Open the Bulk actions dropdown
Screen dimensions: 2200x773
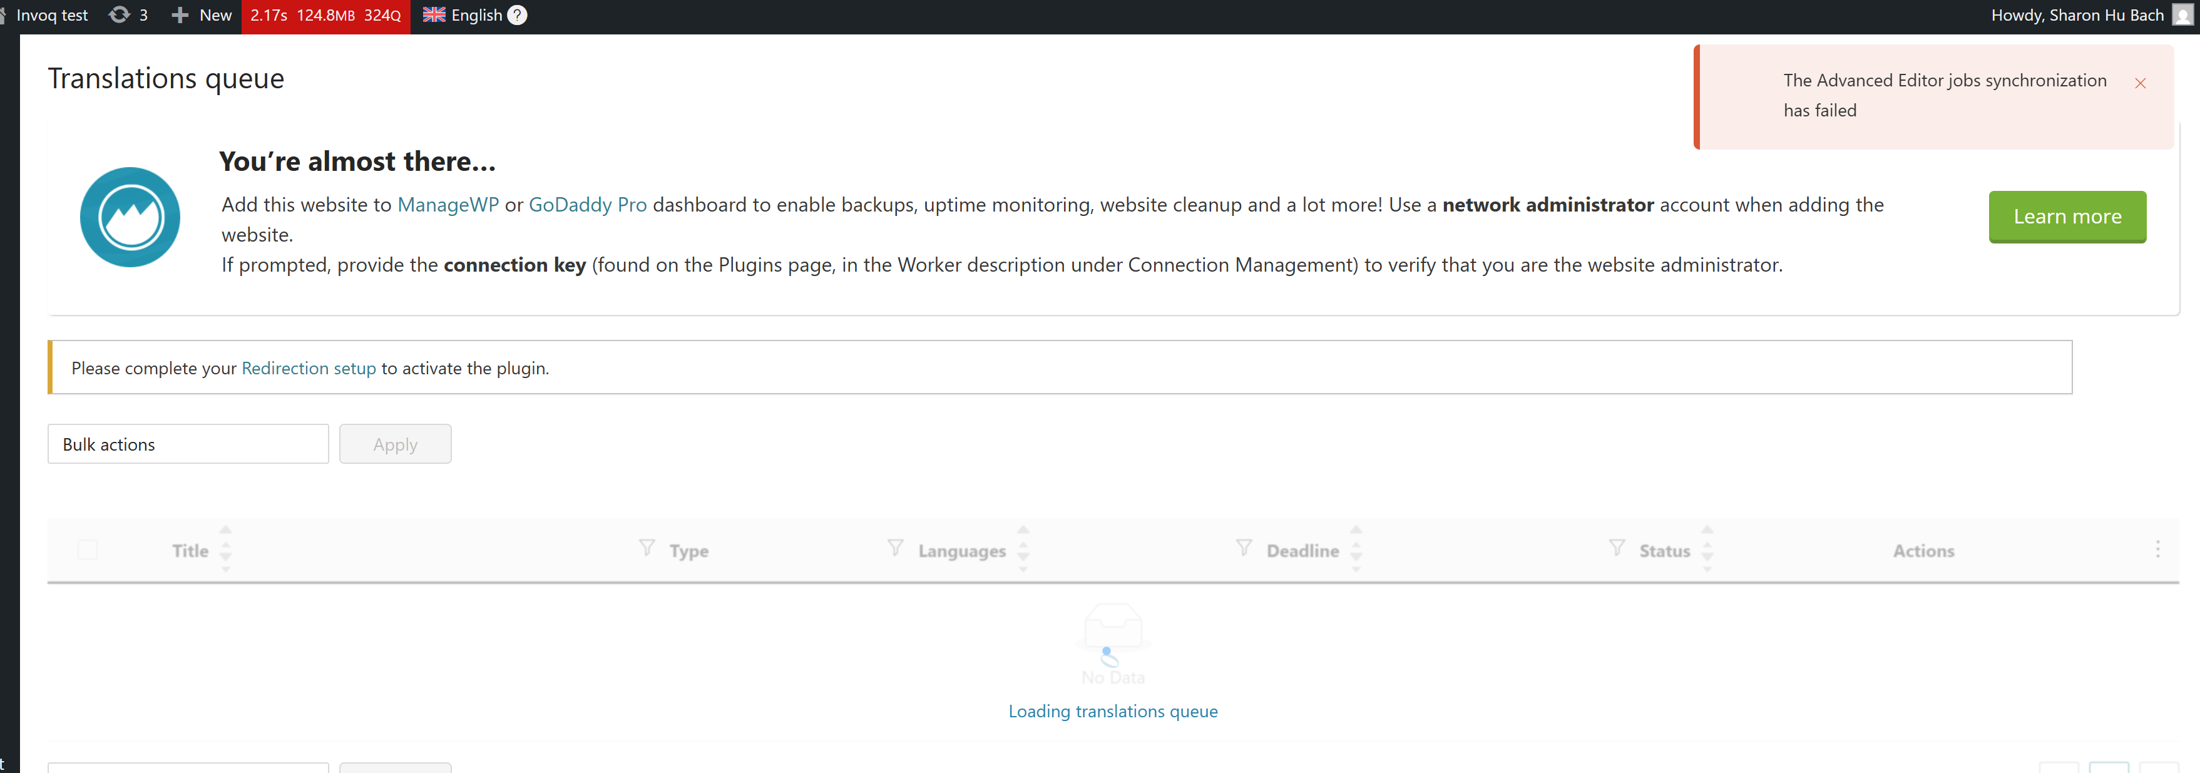click(188, 444)
